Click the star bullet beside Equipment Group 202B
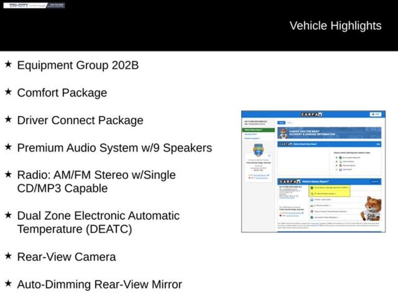 [8, 64]
